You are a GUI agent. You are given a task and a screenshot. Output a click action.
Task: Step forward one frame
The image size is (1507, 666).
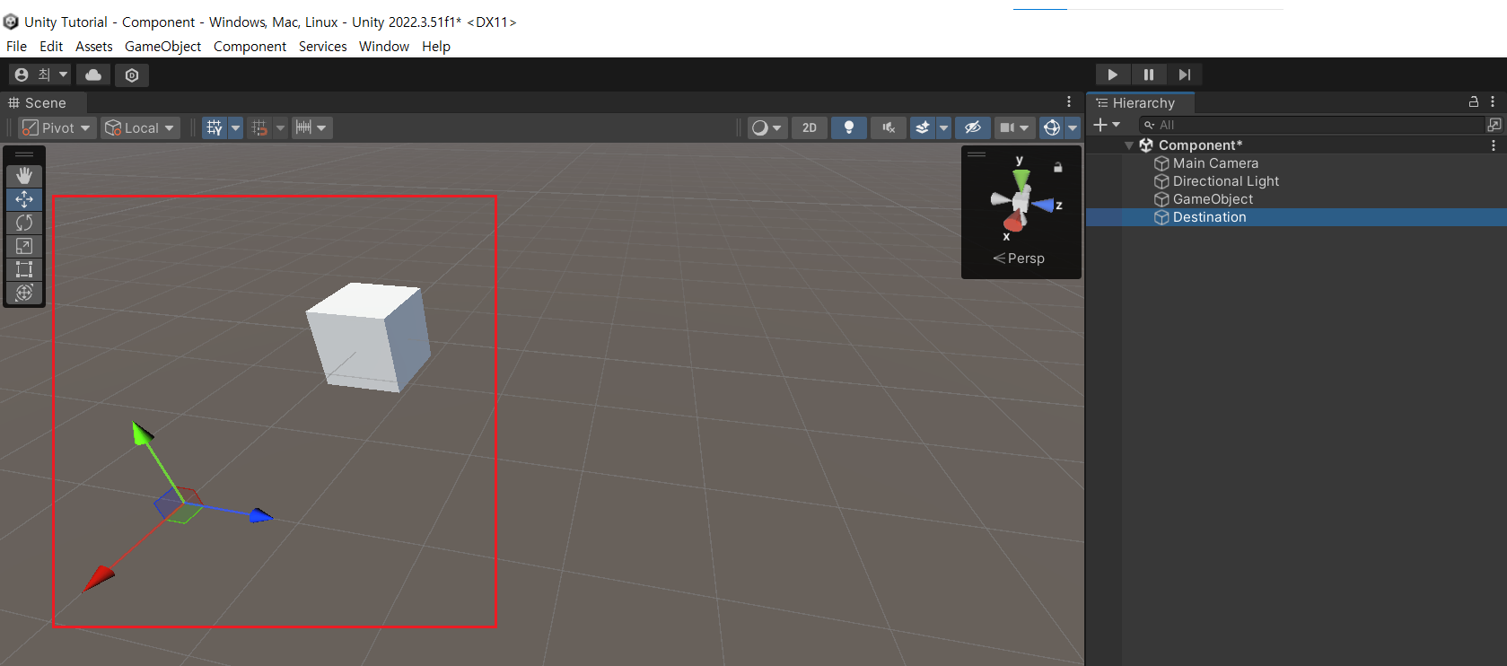point(1185,74)
